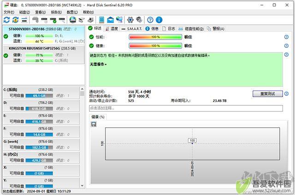
Task: Click the list view lines toolbar icon
Action: pyautogui.click(x=24, y=20)
